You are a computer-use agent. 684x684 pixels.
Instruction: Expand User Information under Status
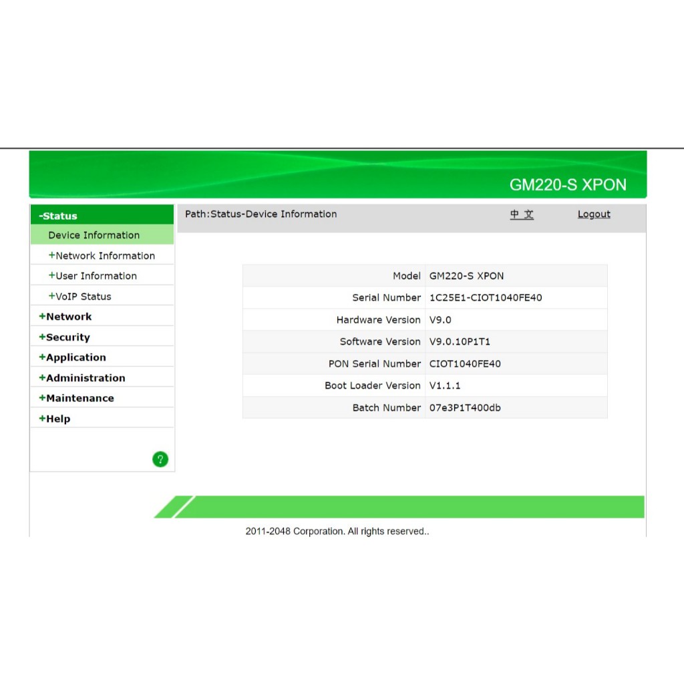[92, 276]
